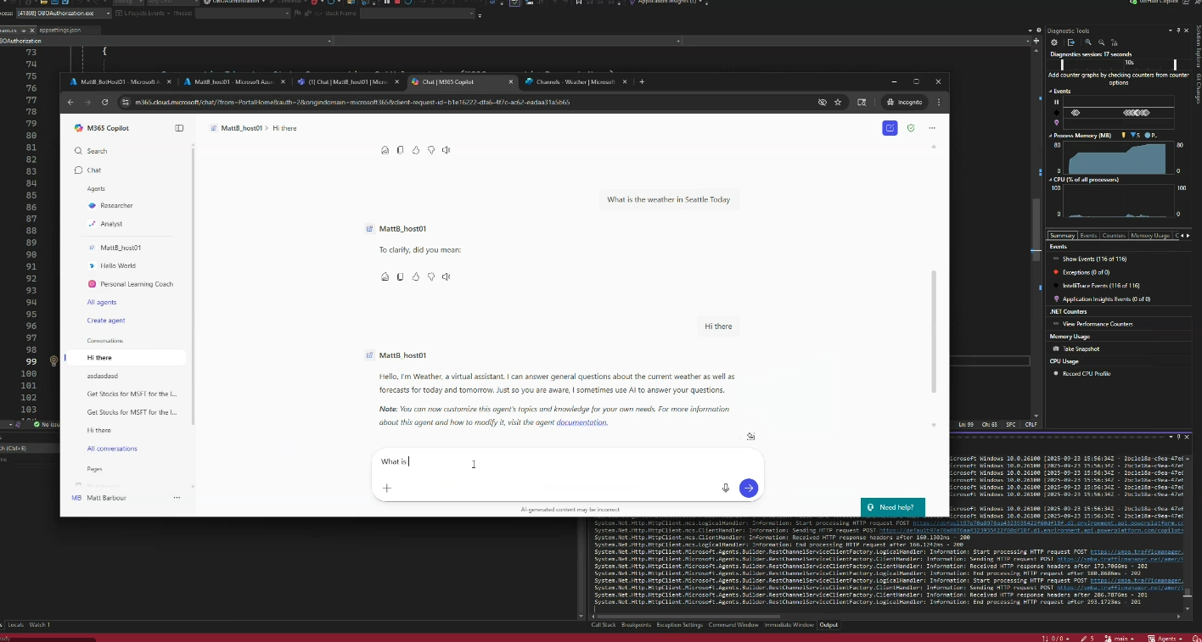Click the Select Tools export icon in Diagnostic Tools

point(1071,42)
